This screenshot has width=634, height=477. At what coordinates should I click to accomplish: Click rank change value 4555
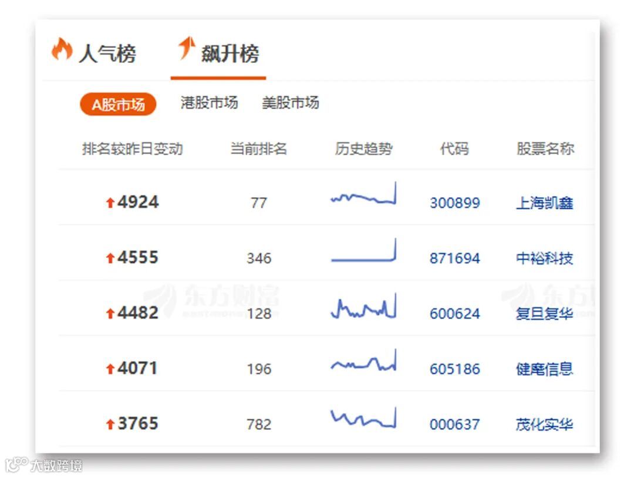138,257
